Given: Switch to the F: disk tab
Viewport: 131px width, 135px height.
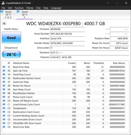Looking at the screenshot, I should 25,15.
